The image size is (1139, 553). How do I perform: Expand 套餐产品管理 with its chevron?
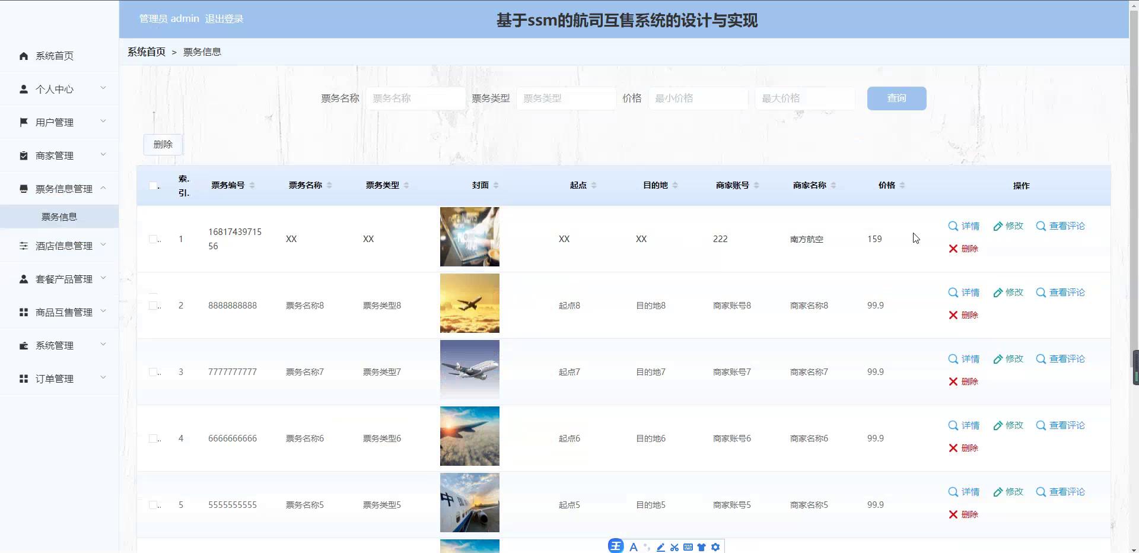click(x=103, y=278)
